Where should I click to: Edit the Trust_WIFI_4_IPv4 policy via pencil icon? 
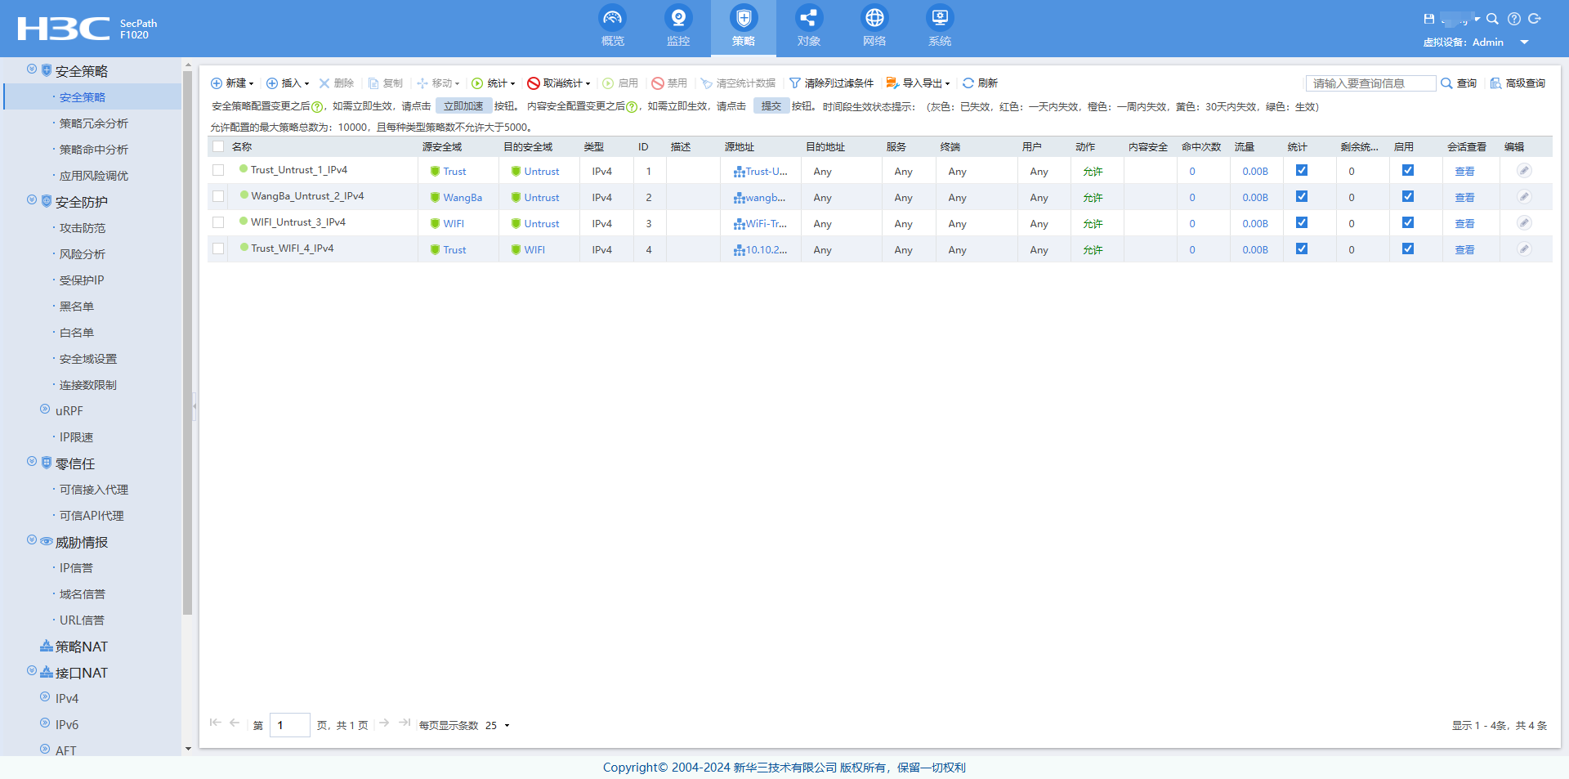click(1524, 249)
